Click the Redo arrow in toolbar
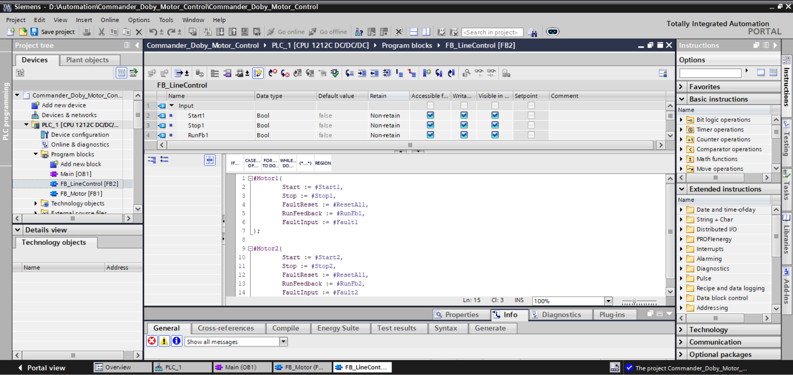 coord(171,32)
